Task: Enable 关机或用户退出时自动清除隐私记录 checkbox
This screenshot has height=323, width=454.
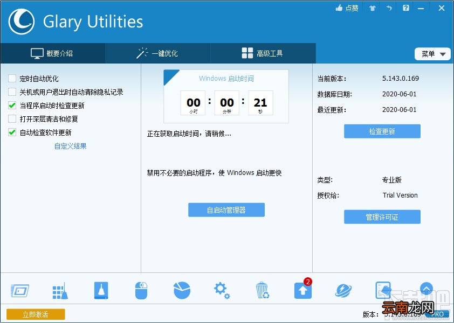Action: click(12, 92)
